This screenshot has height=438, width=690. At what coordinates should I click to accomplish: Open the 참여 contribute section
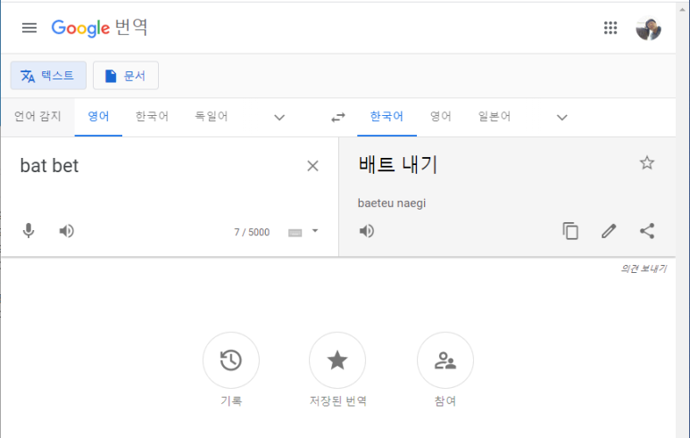coord(445,360)
